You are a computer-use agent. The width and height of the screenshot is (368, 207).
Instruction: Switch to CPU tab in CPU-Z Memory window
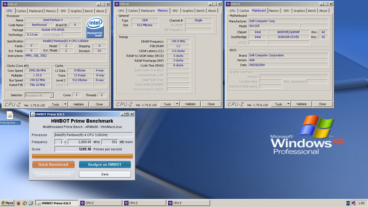[121, 11]
